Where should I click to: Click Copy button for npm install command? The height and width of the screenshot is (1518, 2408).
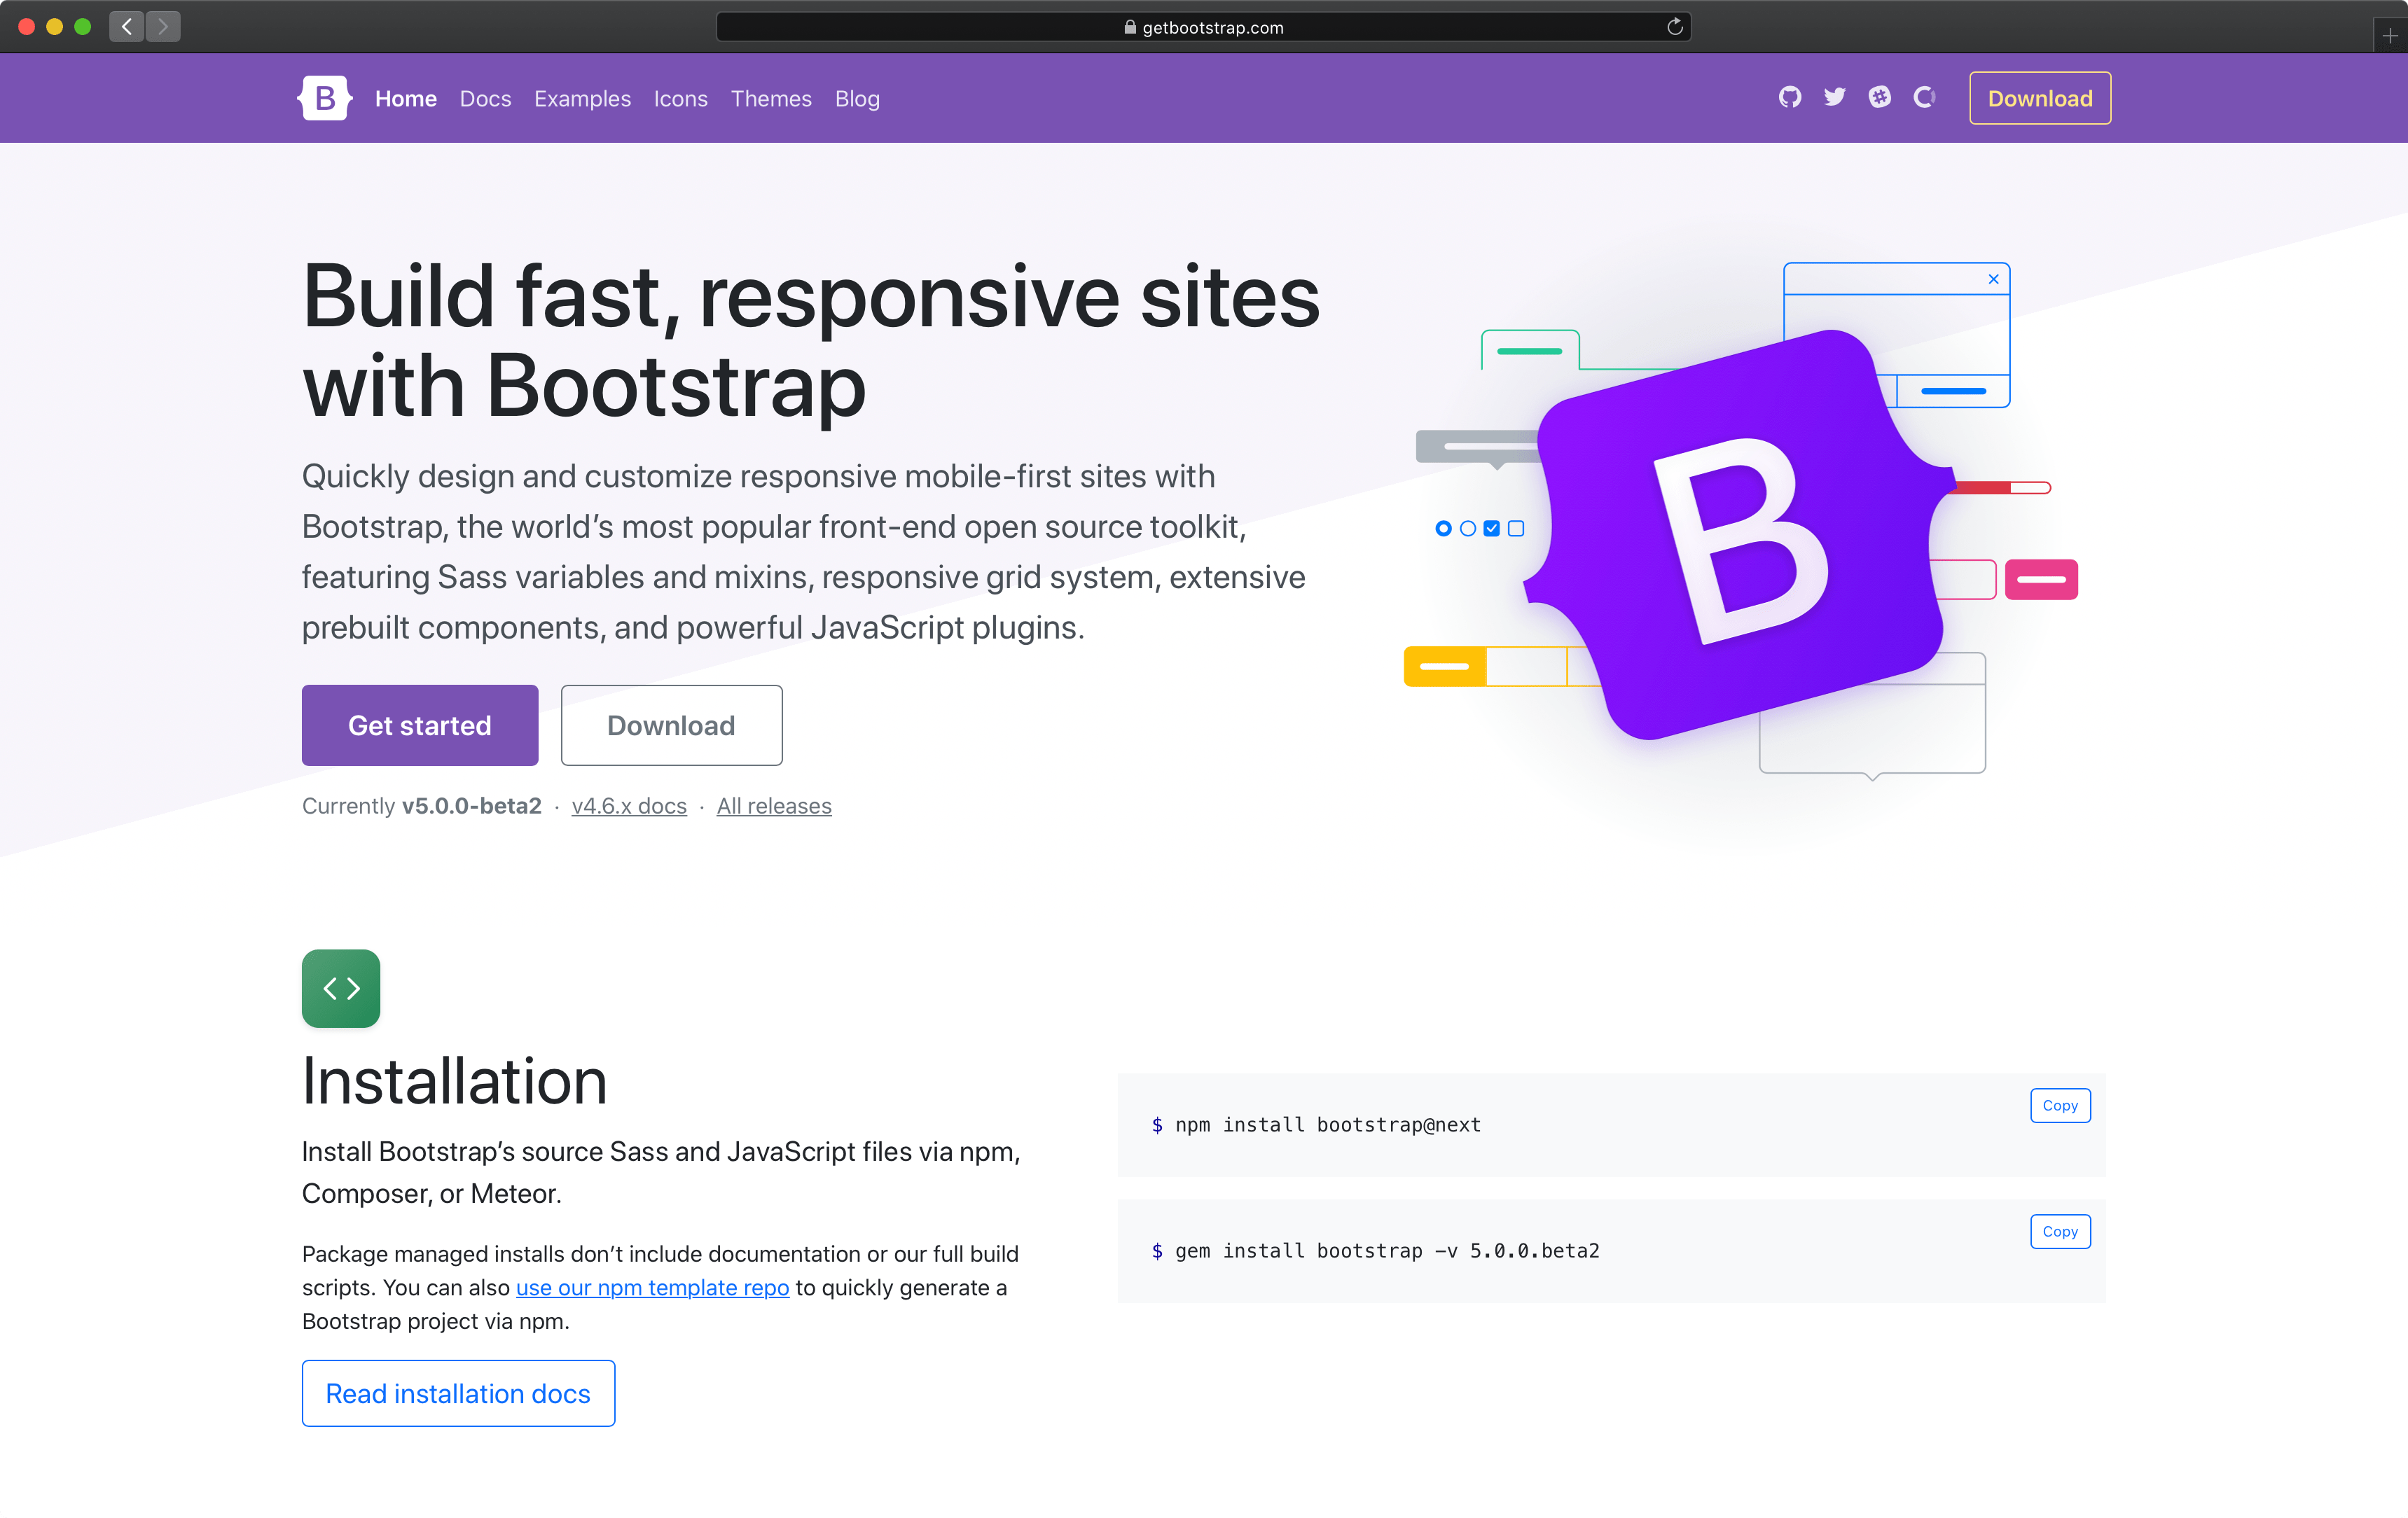(2058, 1103)
